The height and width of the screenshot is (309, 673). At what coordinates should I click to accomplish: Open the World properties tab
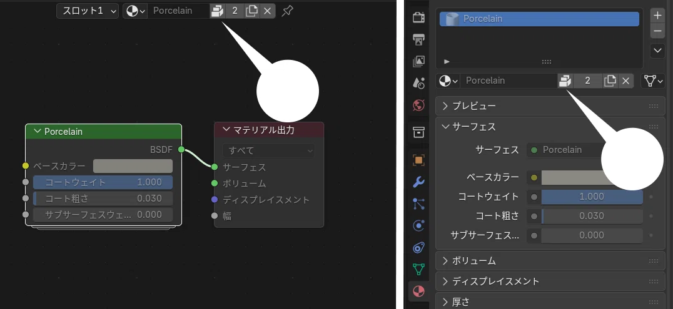pyautogui.click(x=418, y=105)
